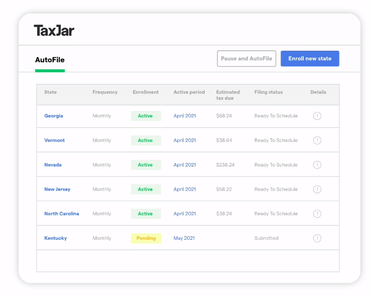
Task: Click New Jersey's Monthly frequency cell
Action: coord(102,189)
